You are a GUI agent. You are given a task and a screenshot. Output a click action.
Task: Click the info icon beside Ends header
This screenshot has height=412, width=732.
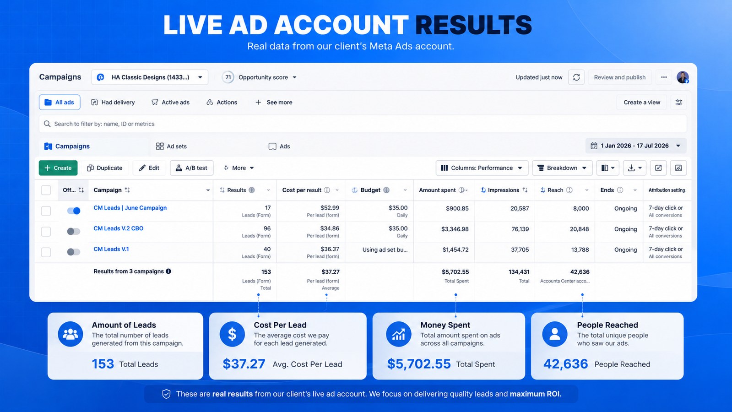point(620,190)
